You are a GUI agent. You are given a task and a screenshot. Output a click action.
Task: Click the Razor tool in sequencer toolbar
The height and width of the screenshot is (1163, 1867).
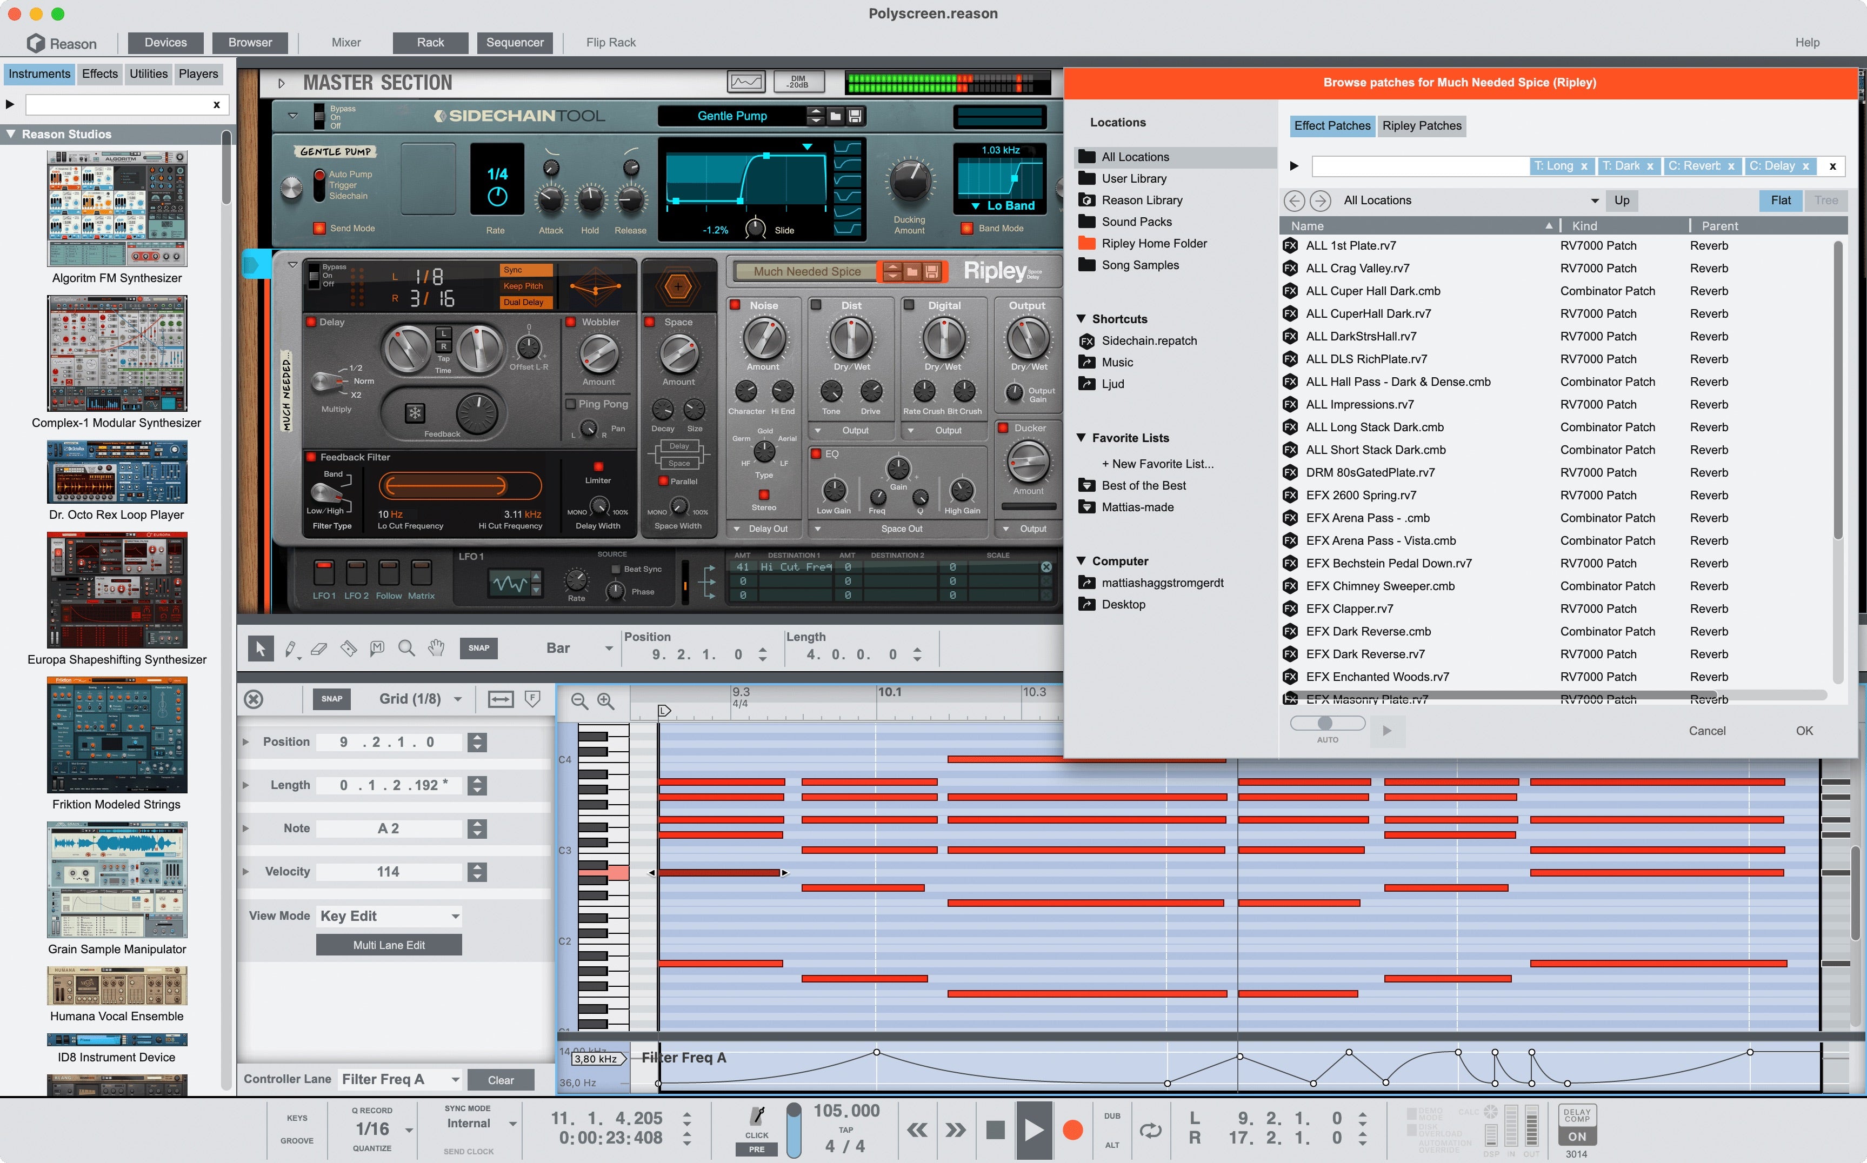(x=347, y=649)
